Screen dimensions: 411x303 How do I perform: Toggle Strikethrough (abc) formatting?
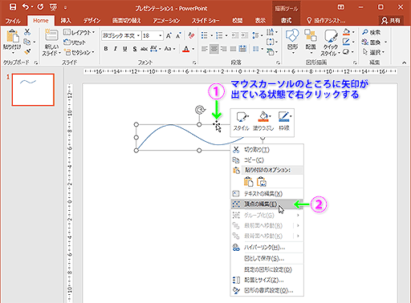(x=144, y=49)
